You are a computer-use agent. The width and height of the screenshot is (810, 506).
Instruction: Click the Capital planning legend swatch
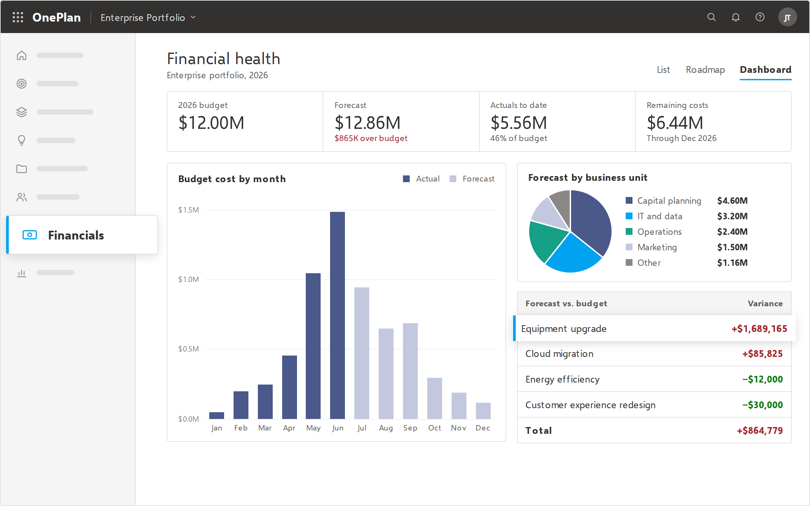point(629,200)
